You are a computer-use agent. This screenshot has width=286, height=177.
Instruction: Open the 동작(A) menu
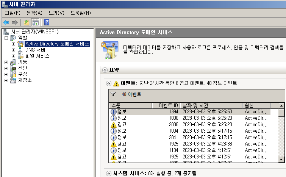tap(34, 13)
